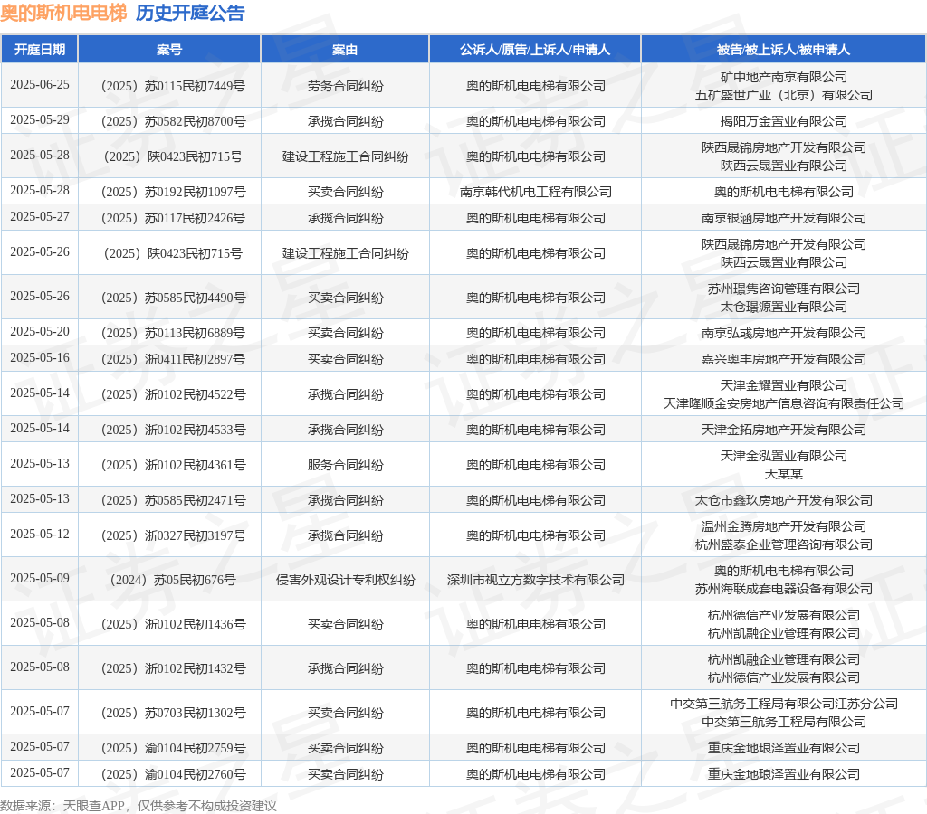
Task: Select case number "浙0411民初2897号"
Action: pos(196,359)
